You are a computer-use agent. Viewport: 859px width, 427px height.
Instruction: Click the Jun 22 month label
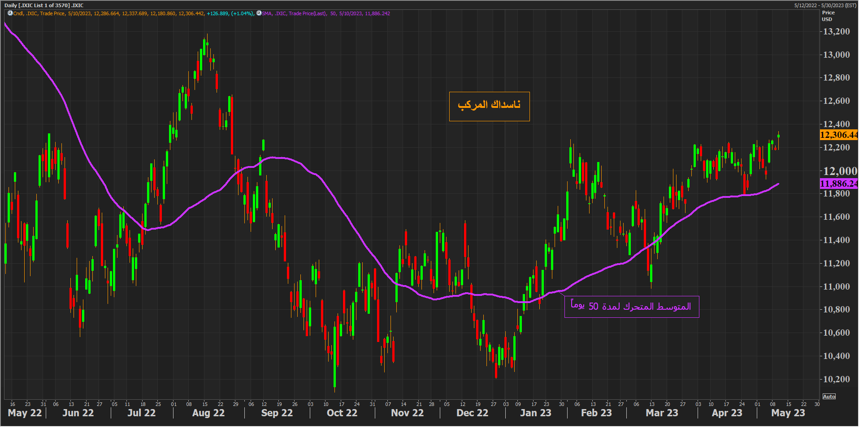[x=78, y=413]
